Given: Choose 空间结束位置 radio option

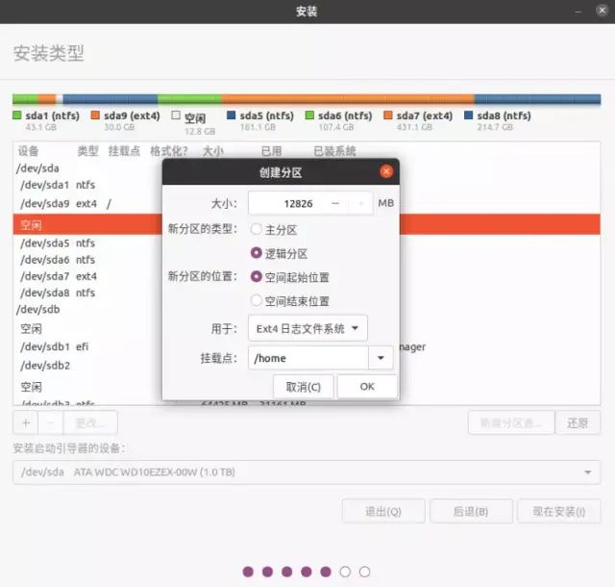Looking at the screenshot, I should point(256,301).
